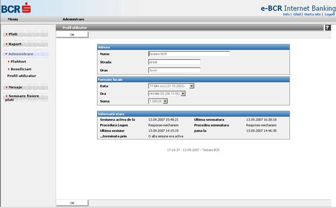Click the Oras input field
Screen dimensions: 336x208
point(174,70)
